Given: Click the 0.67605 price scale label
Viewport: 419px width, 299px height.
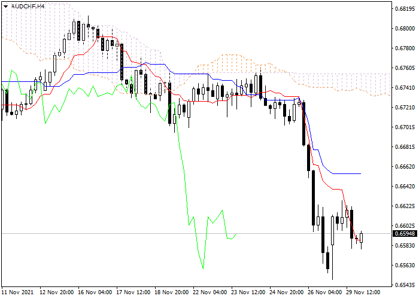Looking at the screenshot, I should pos(405,68).
